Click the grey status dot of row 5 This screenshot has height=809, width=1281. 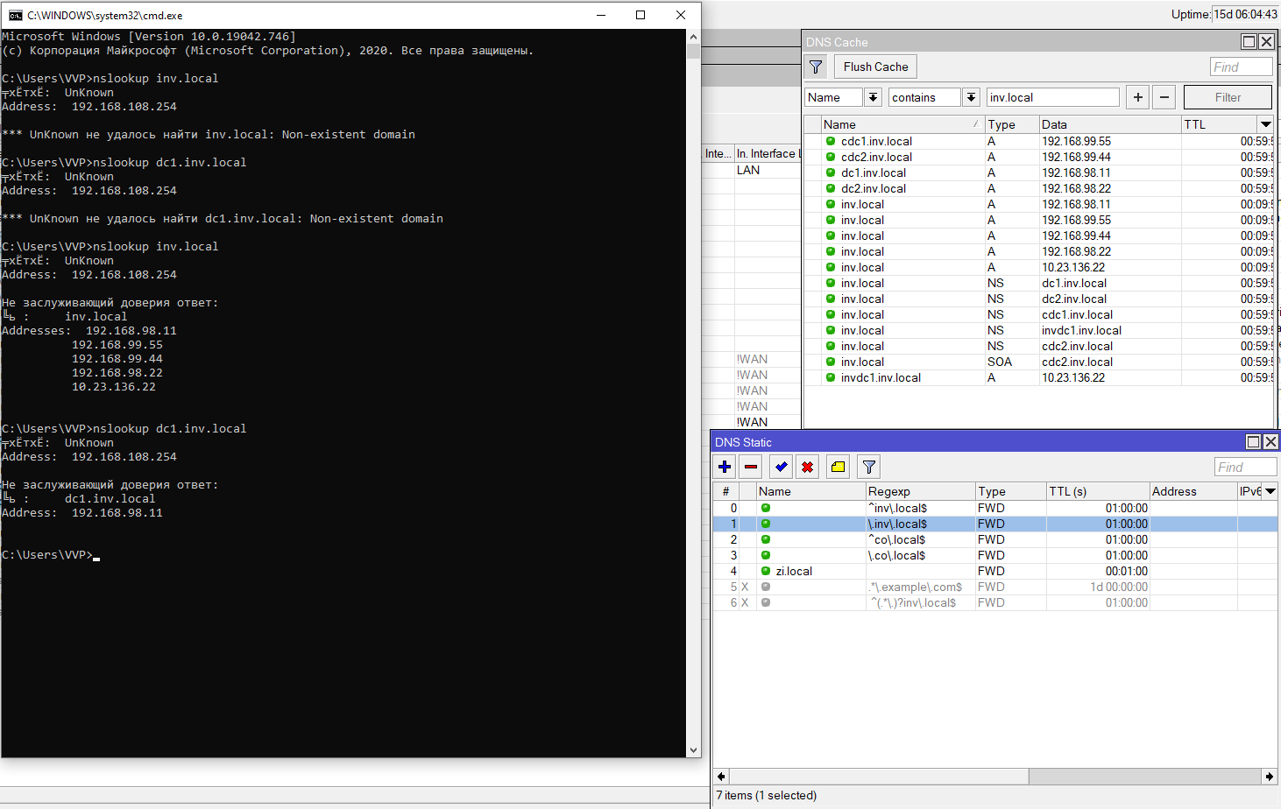pos(766,587)
